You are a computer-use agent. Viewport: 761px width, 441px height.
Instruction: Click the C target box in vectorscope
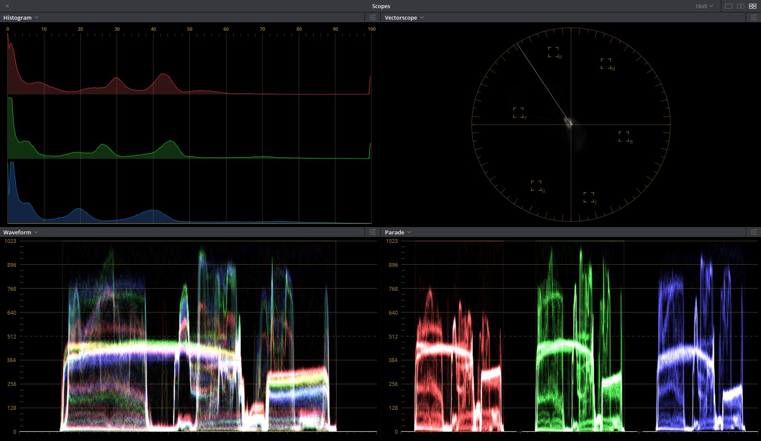pyautogui.click(x=589, y=197)
